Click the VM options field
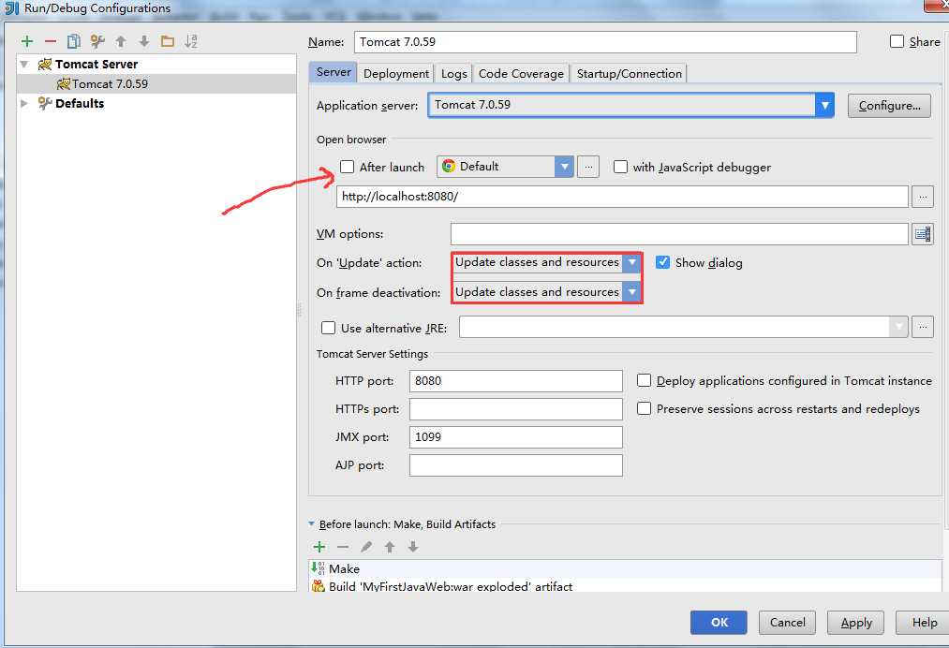949x648 pixels. 679,234
